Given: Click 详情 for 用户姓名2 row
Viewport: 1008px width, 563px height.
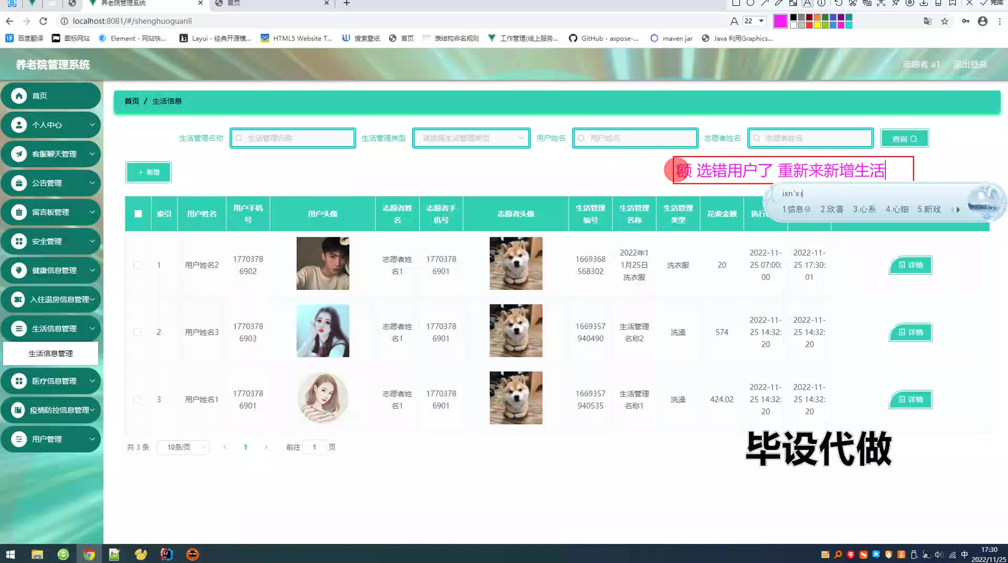Looking at the screenshot, I should coord(910,265).
